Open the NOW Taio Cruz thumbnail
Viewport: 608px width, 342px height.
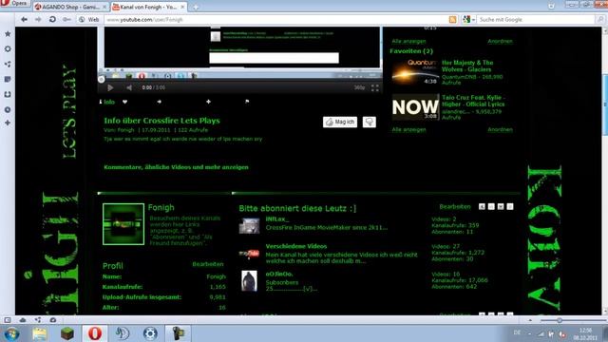tap(415, 106)
